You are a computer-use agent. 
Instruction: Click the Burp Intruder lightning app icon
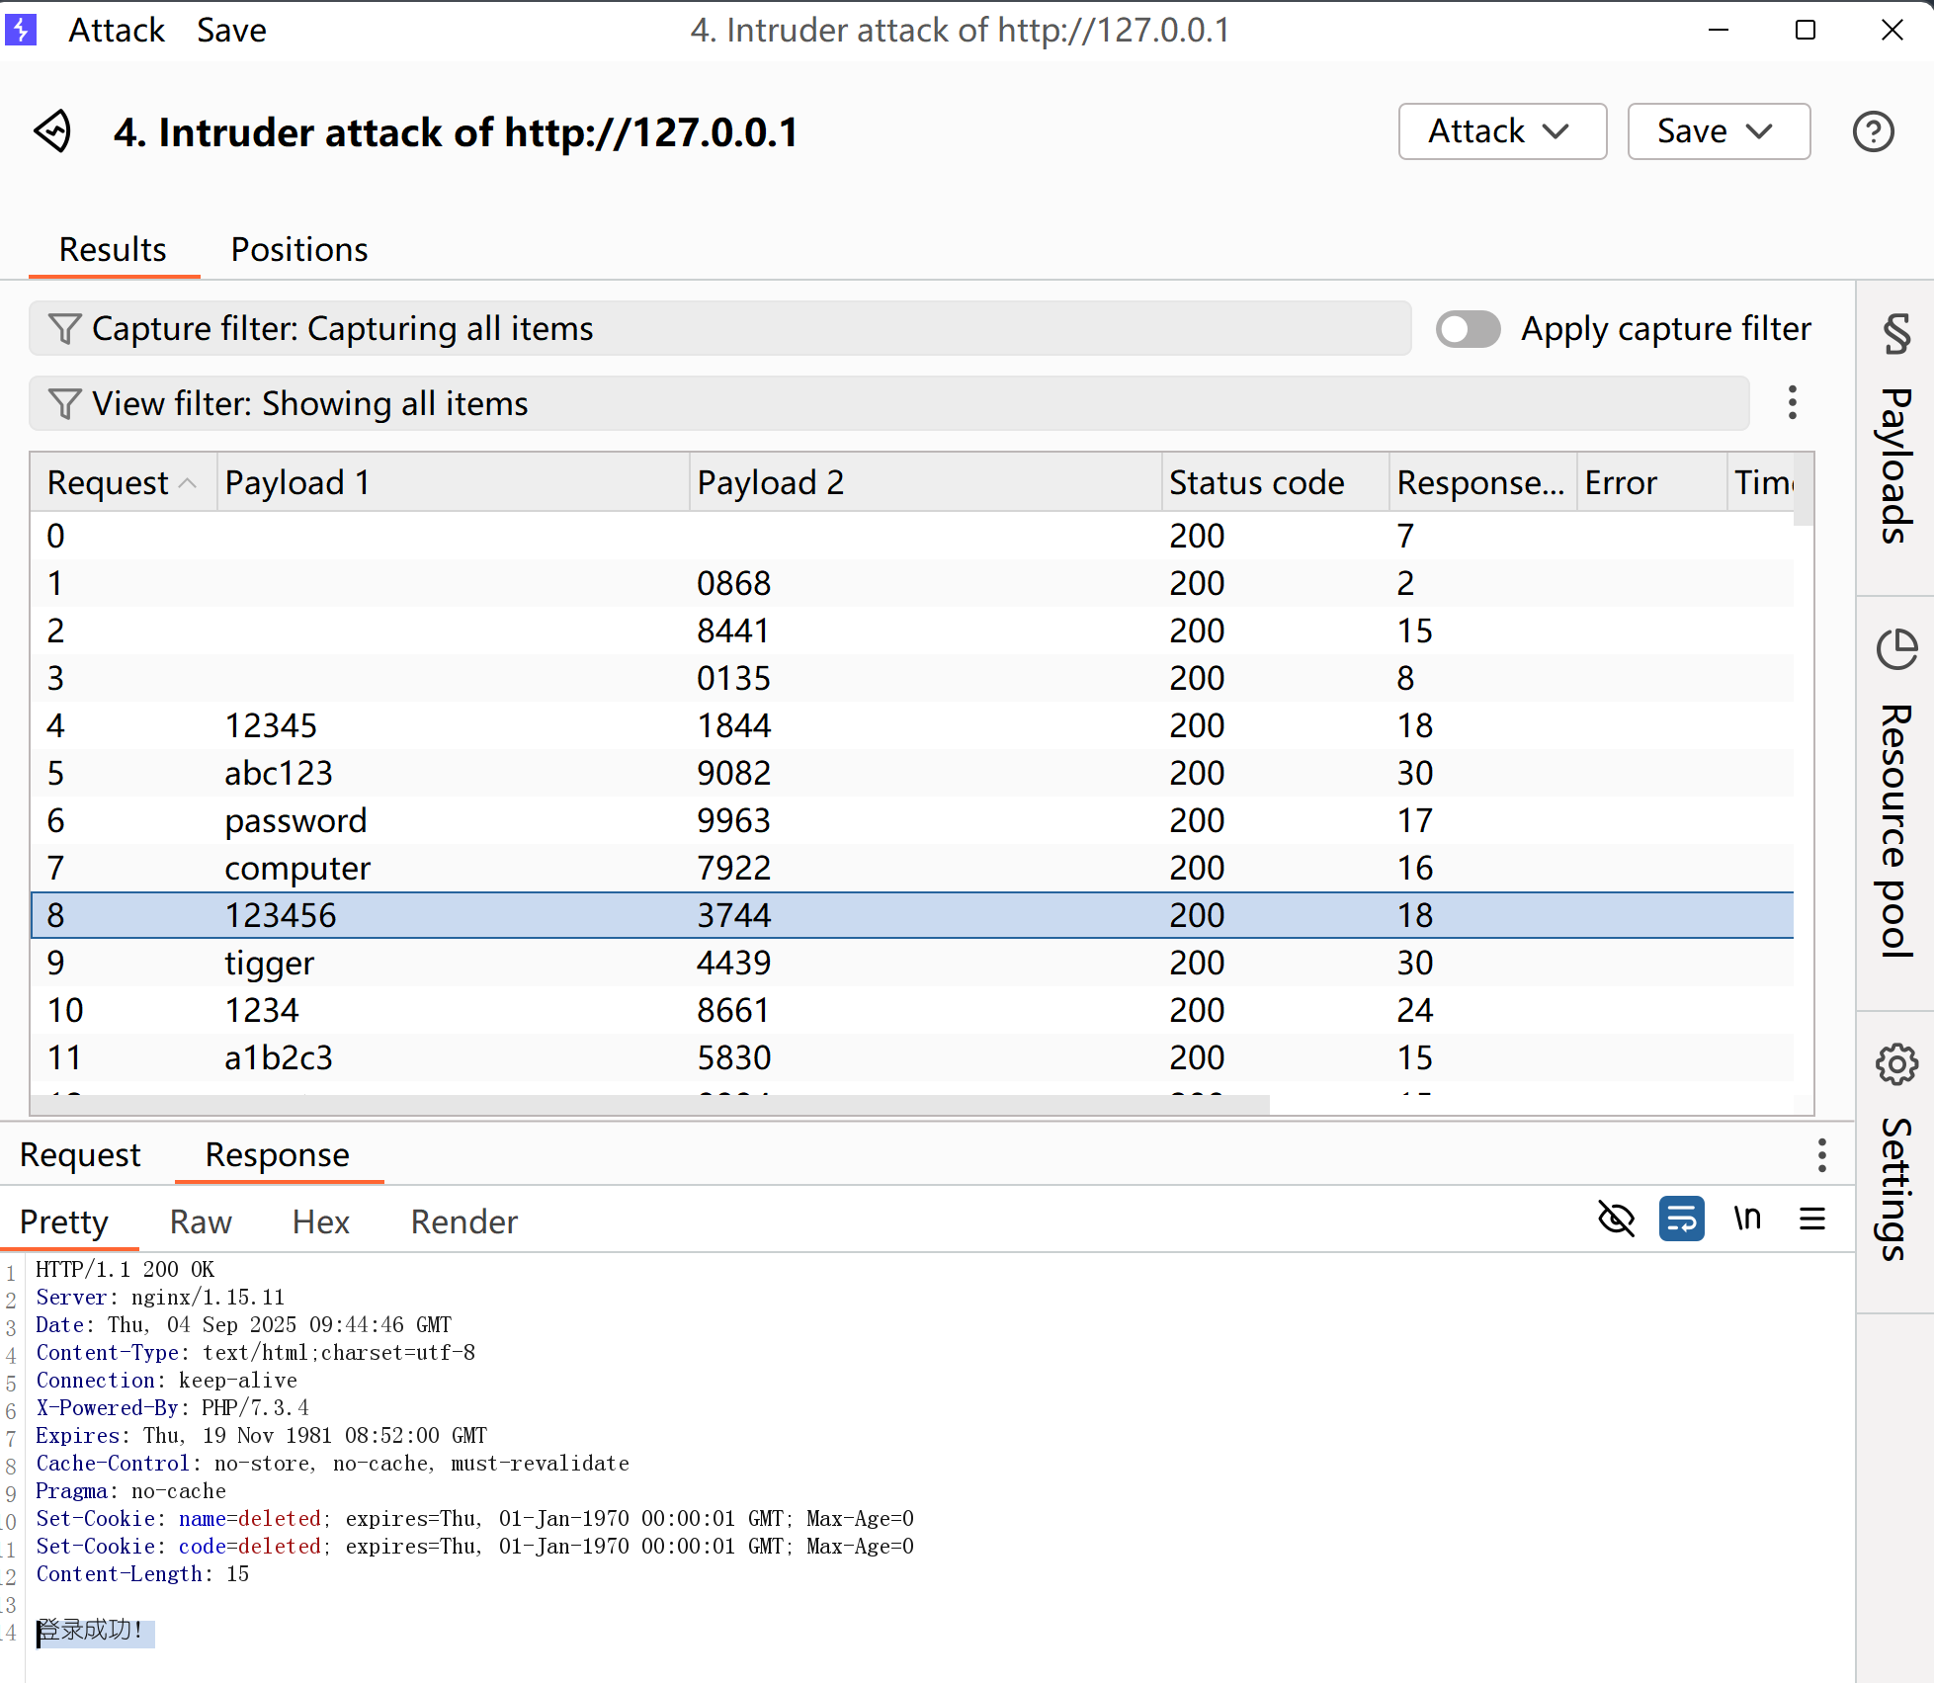coord(21,30)
